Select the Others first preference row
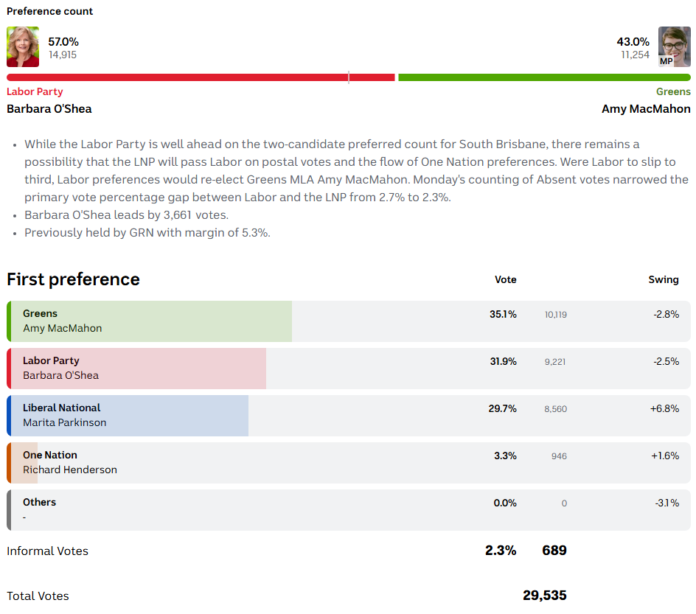Viewport: 696px width, 614px height. tap(349, 510)
